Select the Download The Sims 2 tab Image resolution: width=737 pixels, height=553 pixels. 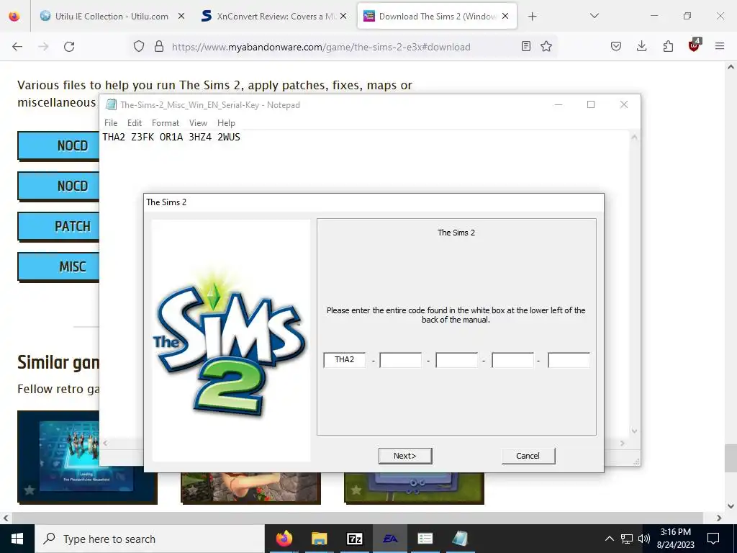coord(437,16)
